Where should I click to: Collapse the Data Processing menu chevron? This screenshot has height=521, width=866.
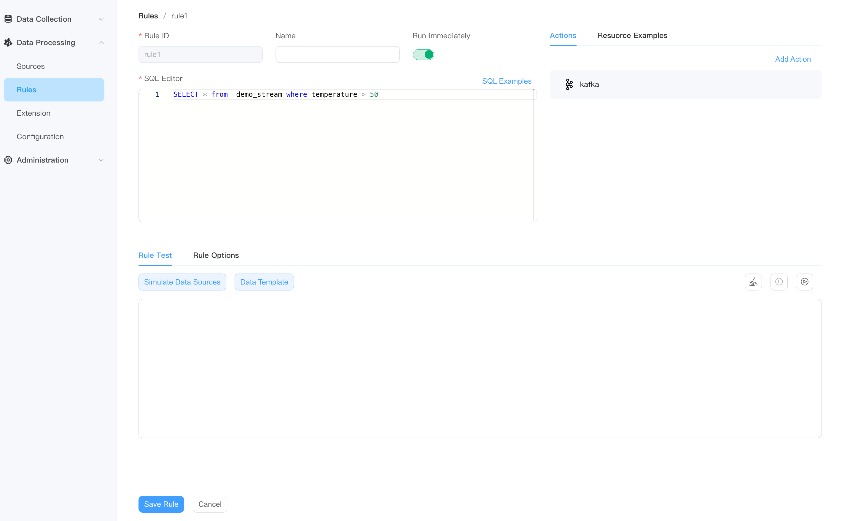coord(101,42)
